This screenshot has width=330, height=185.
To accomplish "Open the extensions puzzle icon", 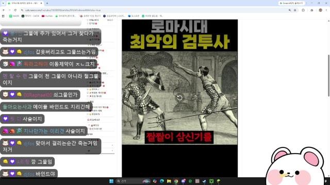I will coord(303,10).
